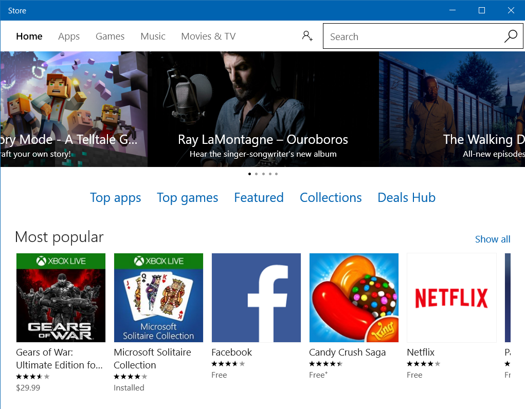Select the fourth carousel page dot
The width and height of the screenshot is (525, 409).
(270, 174)
